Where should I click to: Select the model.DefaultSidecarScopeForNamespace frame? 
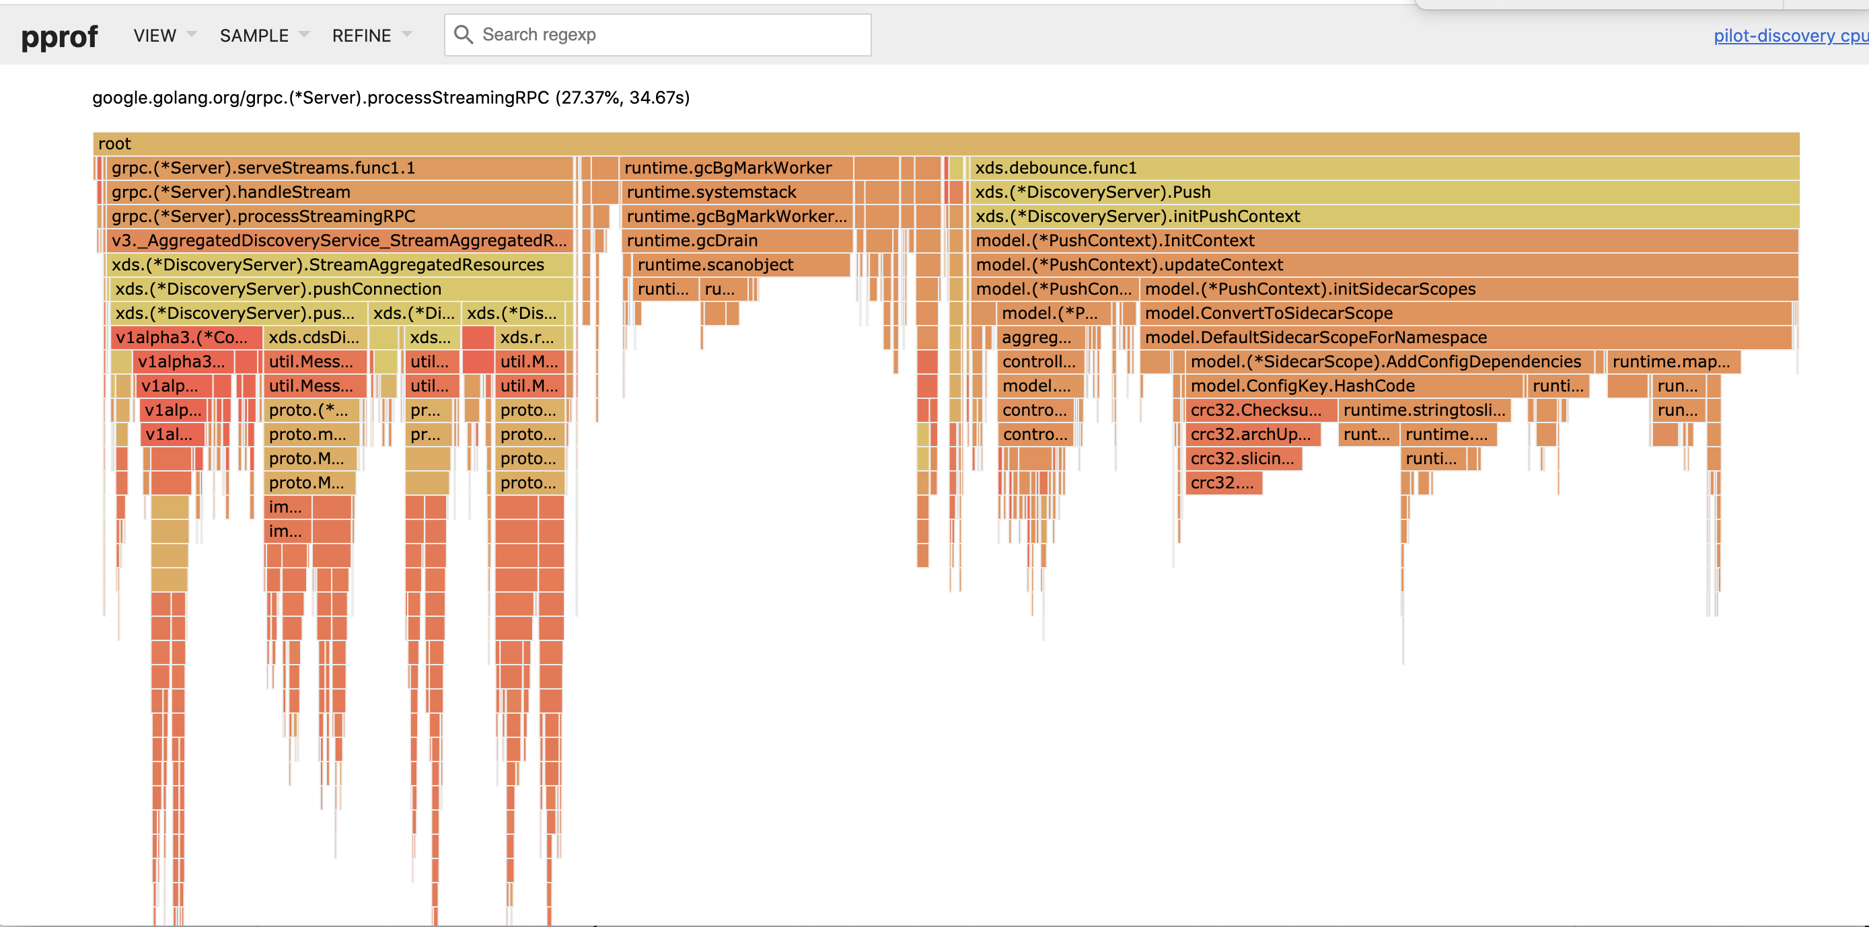(1464, 337)
